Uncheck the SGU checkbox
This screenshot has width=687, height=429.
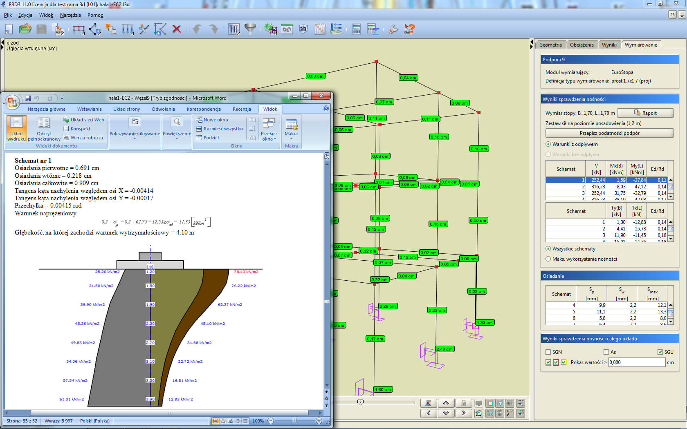tap(660, 352)
